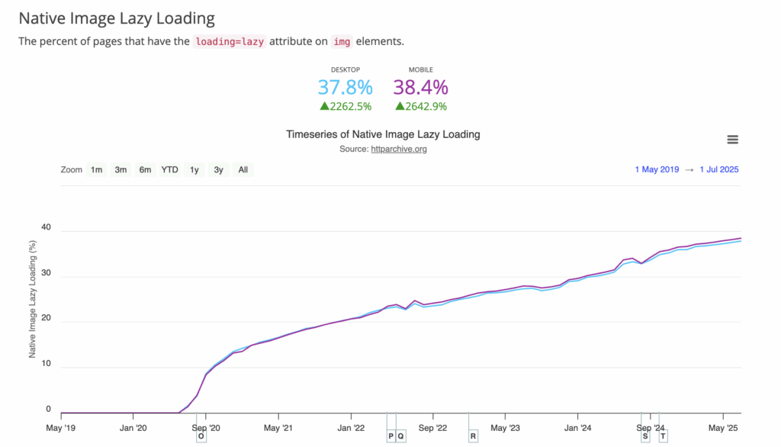Viewport: 781px width, 447px height.
Task: Select the YTD zoom range
Action: (x=169, y=170)
